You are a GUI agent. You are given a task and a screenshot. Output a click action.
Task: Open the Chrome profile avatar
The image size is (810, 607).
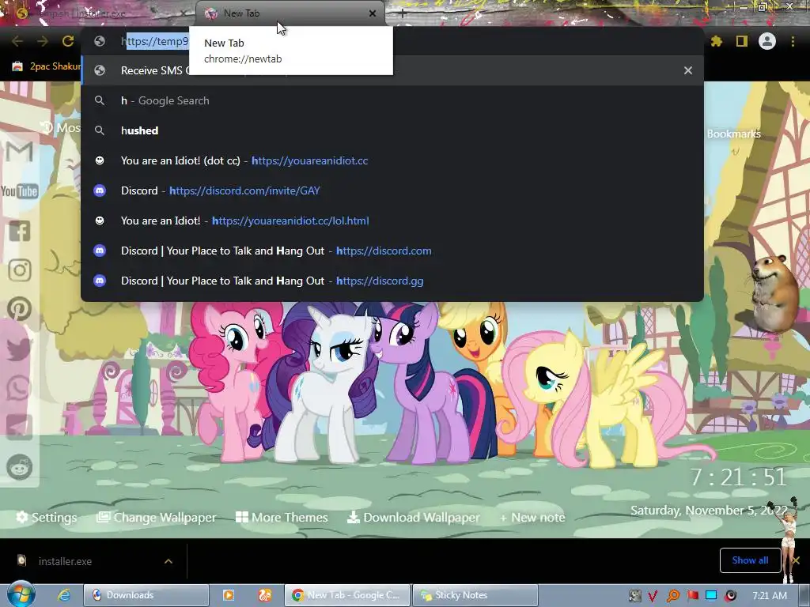click(x=767, y=41)
